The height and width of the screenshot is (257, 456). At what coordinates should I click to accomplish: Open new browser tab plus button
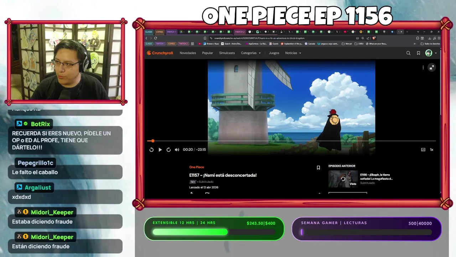coord(407,32)
